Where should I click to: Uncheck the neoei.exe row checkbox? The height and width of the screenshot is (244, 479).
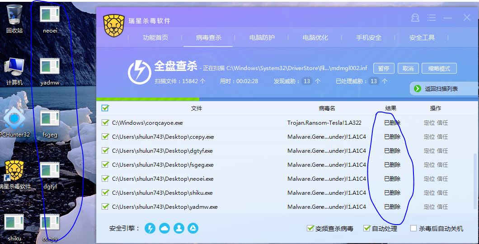point(105,178)
